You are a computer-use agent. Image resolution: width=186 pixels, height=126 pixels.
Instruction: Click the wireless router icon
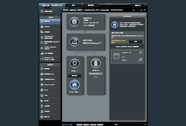[x=74, y=42]
